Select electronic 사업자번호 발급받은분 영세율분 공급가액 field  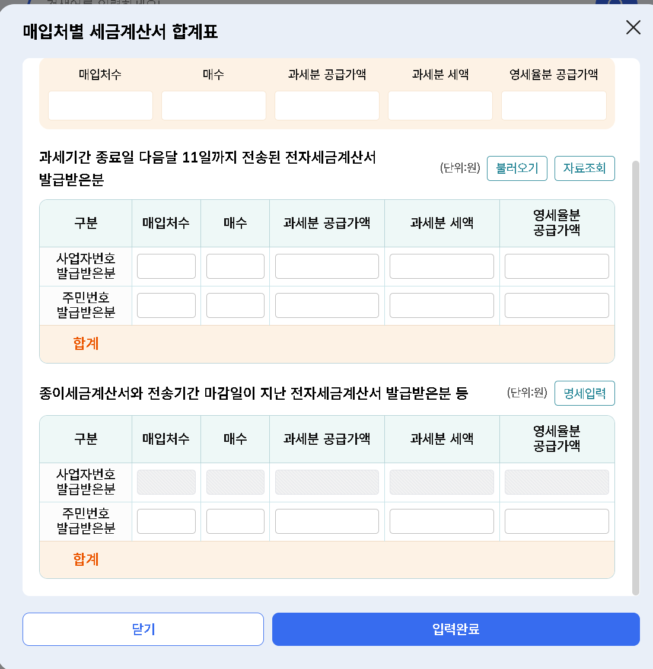(x=556, y=266)
